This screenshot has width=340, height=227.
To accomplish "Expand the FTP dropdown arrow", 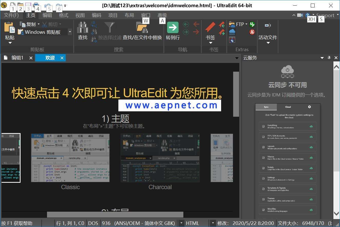I will click(x=246, y=24).
